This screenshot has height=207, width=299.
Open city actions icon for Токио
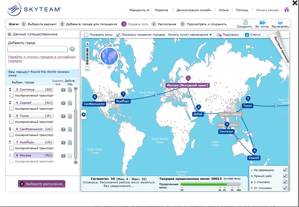pyautogui.click(x=70, y=116)
